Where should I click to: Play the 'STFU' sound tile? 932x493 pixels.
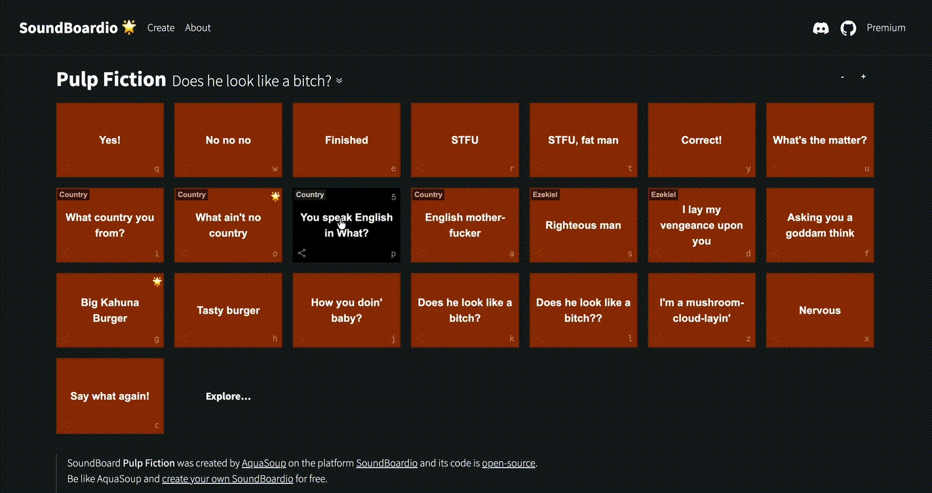(465, 140)
